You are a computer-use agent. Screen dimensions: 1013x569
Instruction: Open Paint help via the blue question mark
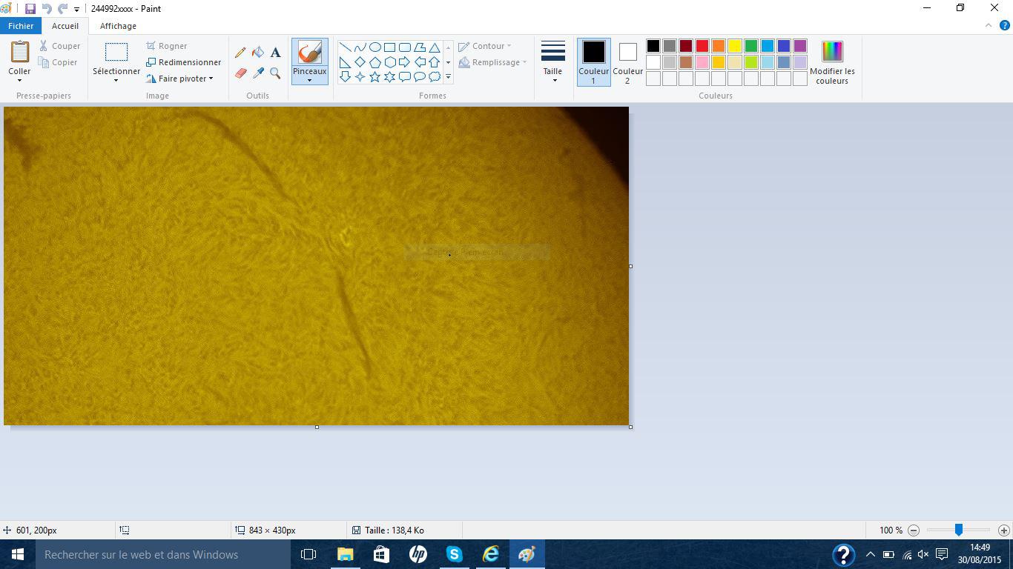(x=1006, y=25)
